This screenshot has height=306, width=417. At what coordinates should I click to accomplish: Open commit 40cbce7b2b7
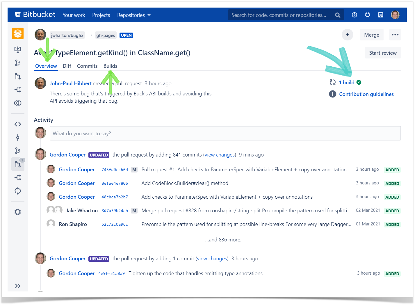tap(115, 197)
